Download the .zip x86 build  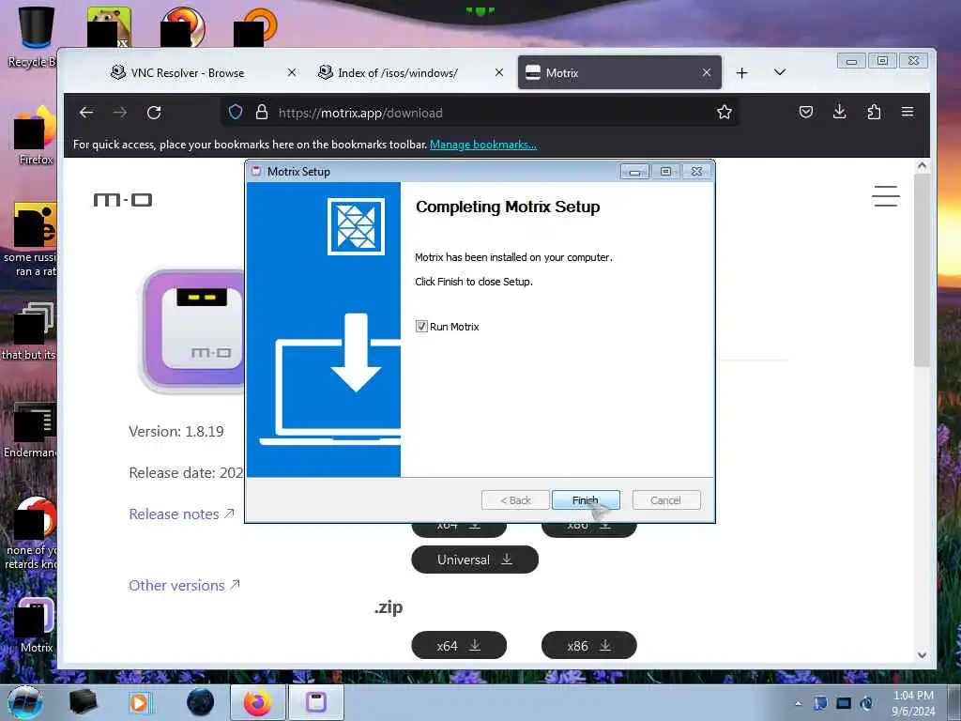click(589, 646)
